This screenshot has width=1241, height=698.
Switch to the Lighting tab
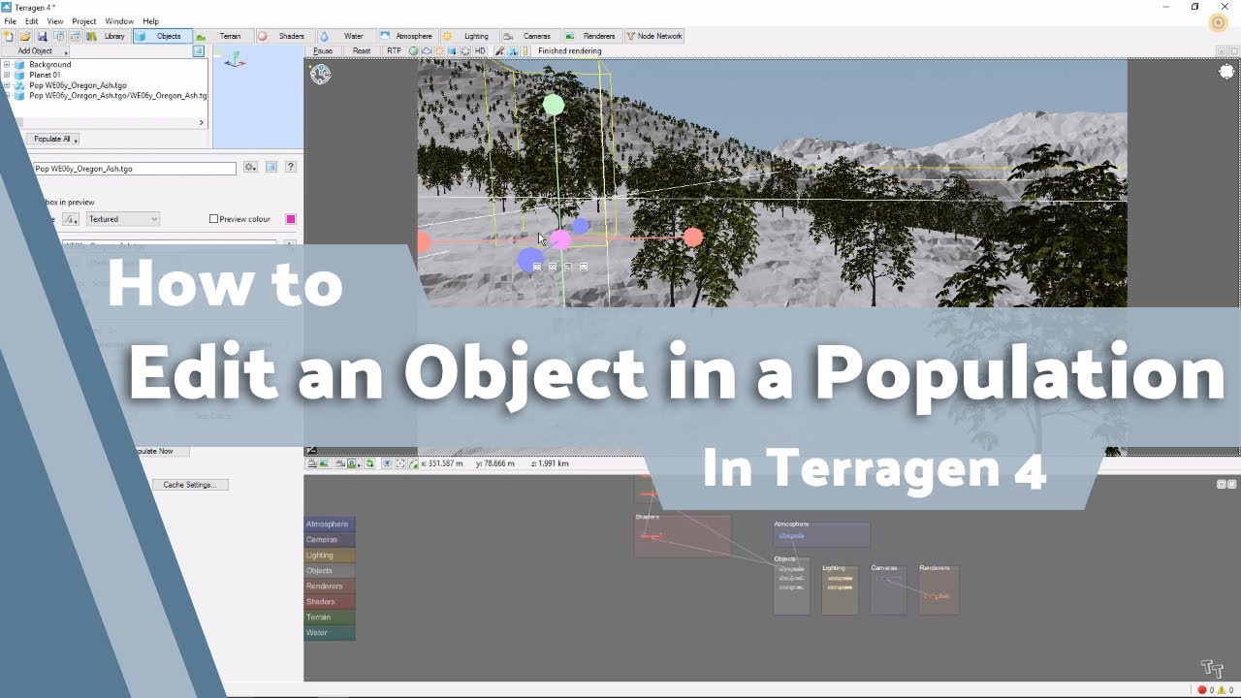coord(468,36)
